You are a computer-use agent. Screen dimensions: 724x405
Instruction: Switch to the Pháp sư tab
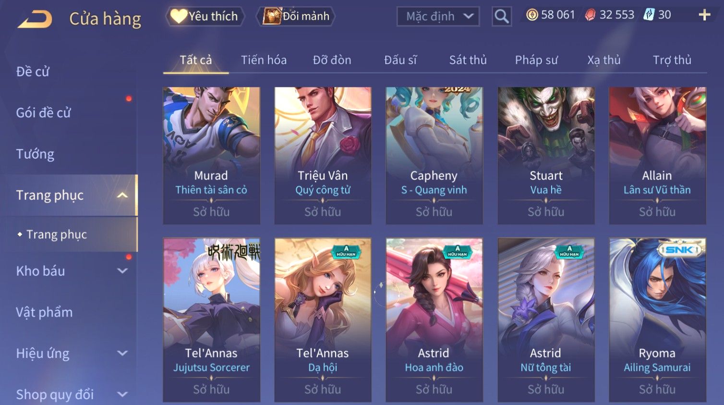(x=536, y=60)
